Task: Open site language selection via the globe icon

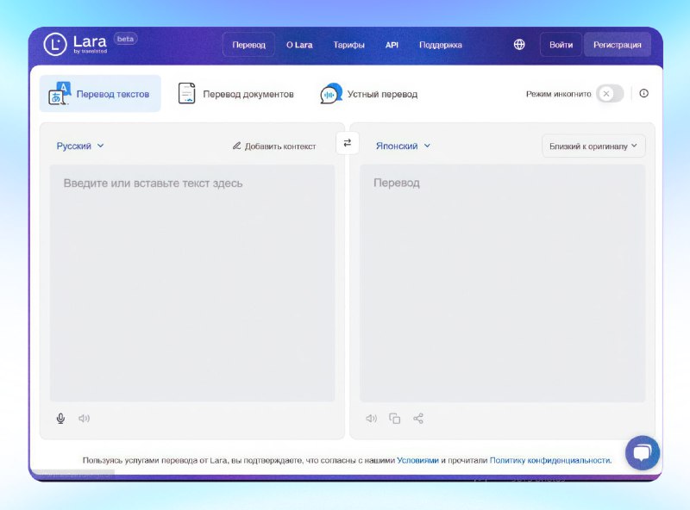Action: pyautogui.click(x=519, y=44)
